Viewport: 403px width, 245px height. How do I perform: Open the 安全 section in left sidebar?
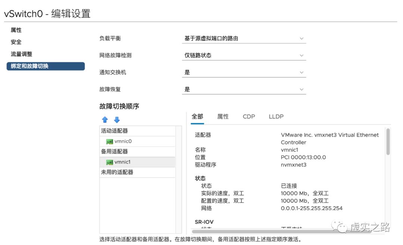point(15,42)
